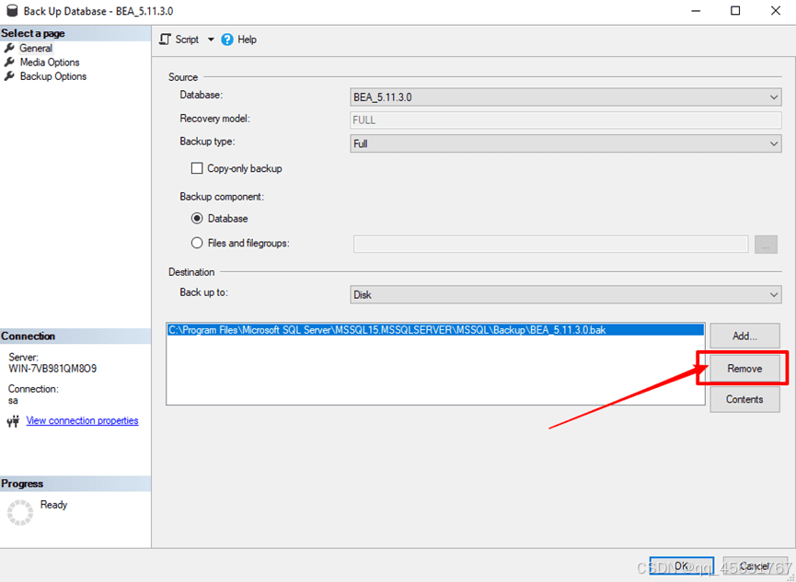Click the Cancel button

[755, 565]
